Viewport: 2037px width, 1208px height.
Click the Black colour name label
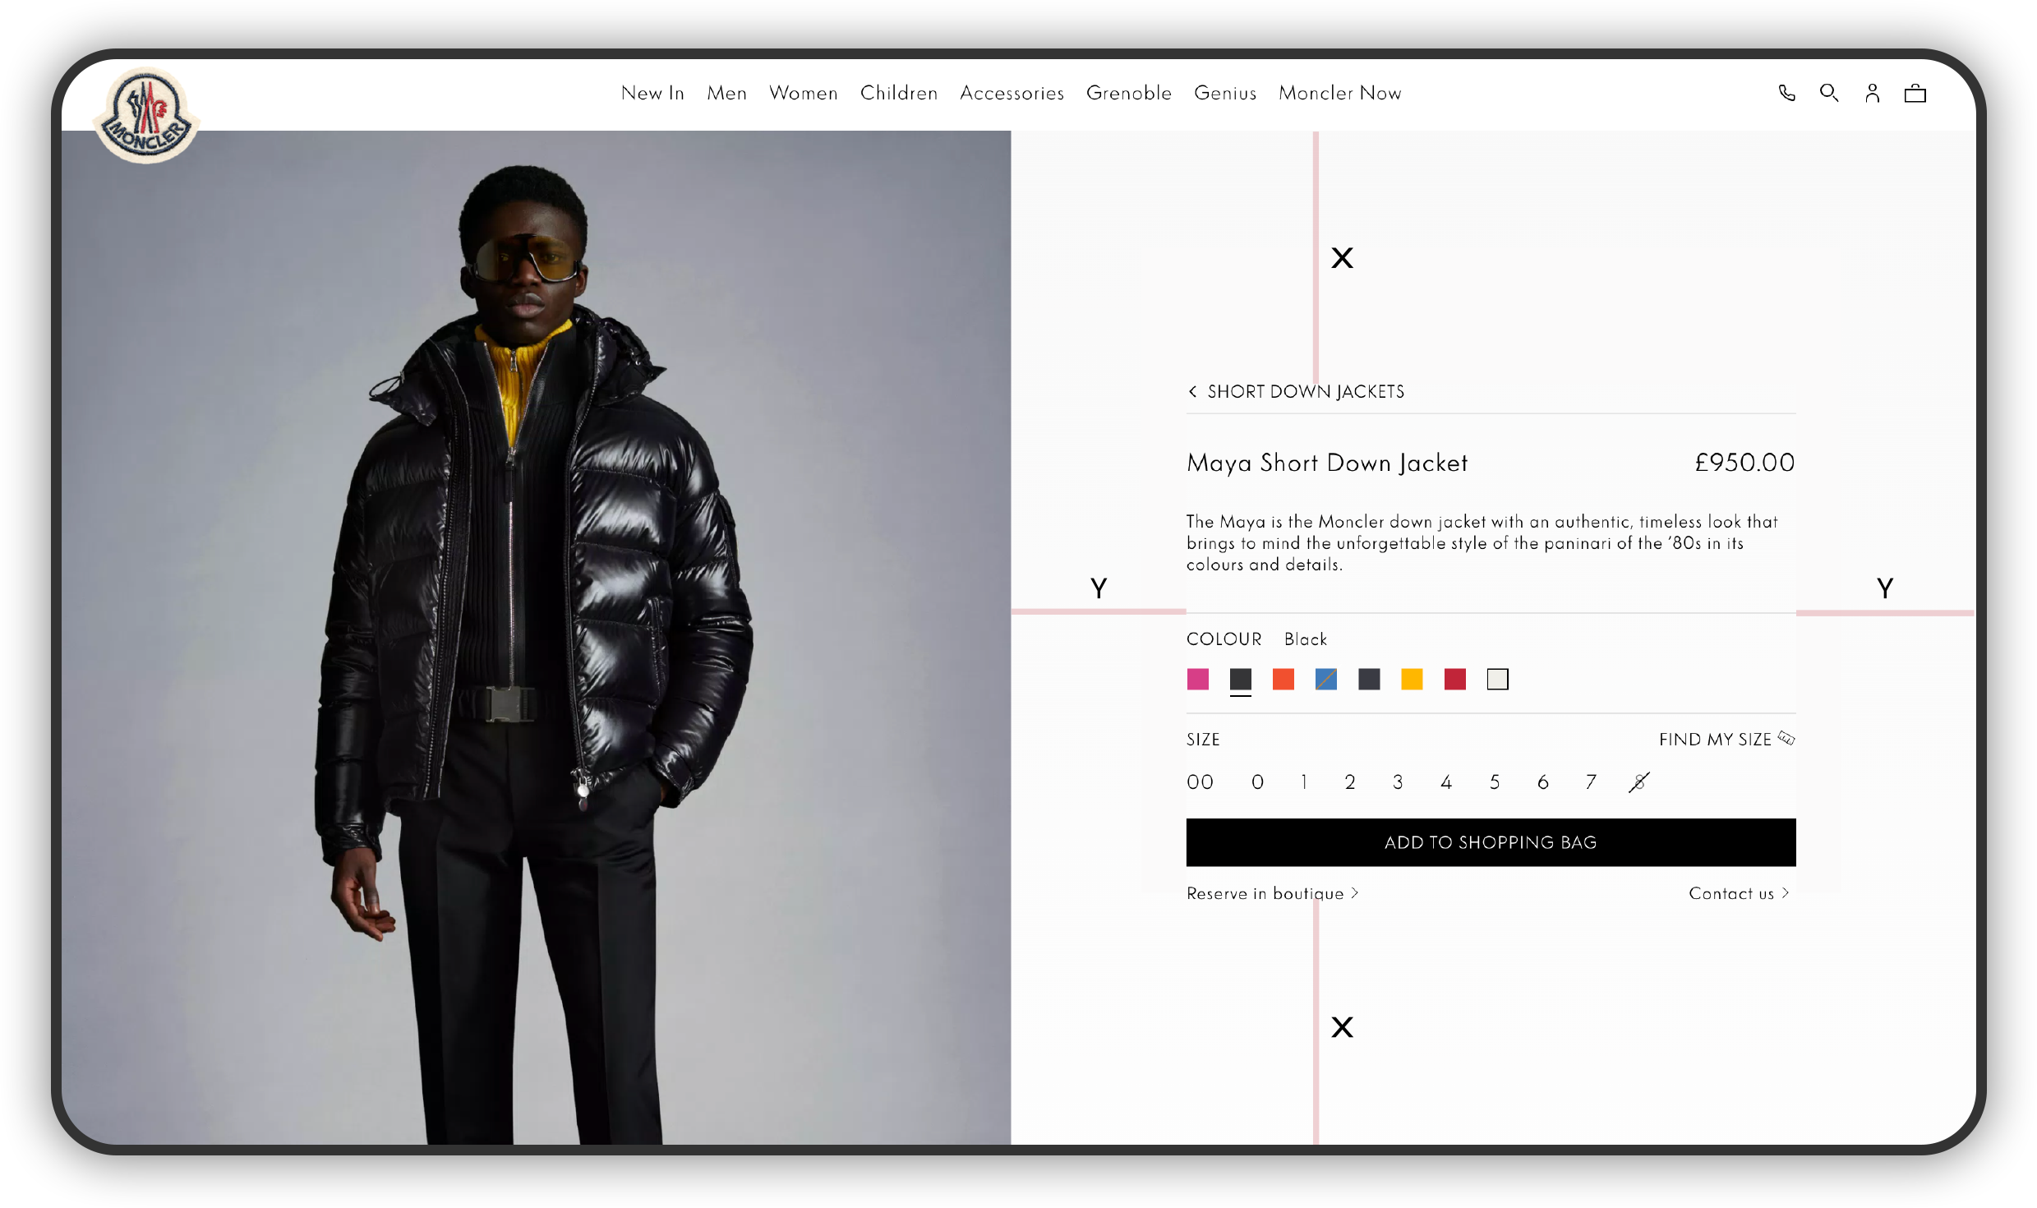(x=1305, y=639)
